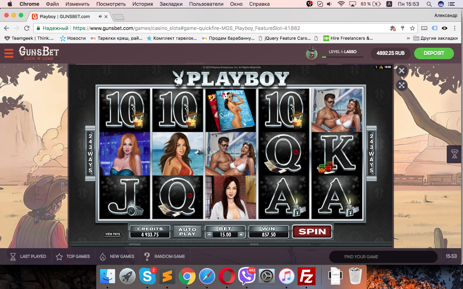Viewport: 463px width, 289px height.
Task: Open Skype from the Dock
Action: [147, 277]
